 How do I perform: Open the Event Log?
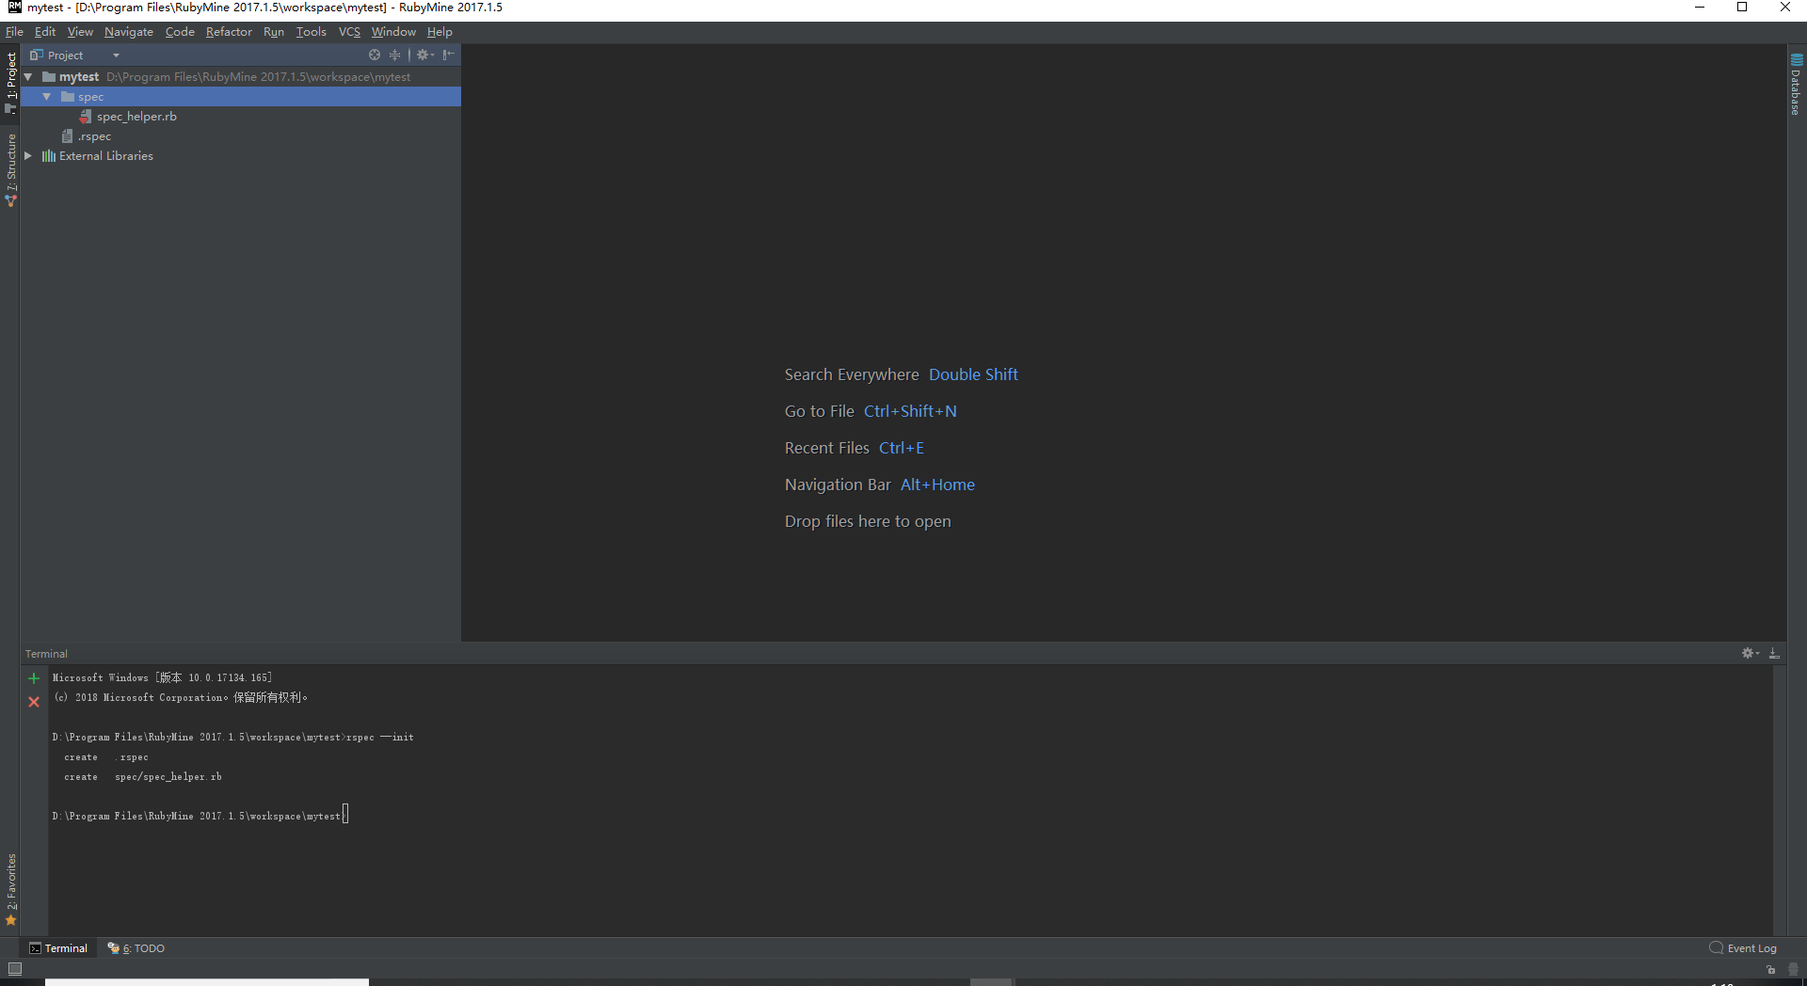point(1743,948)
